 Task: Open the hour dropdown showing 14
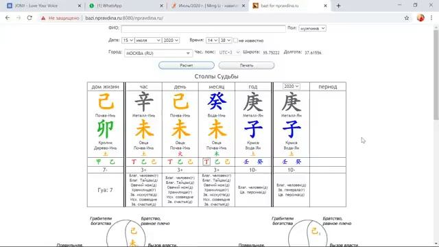point(212,40)
